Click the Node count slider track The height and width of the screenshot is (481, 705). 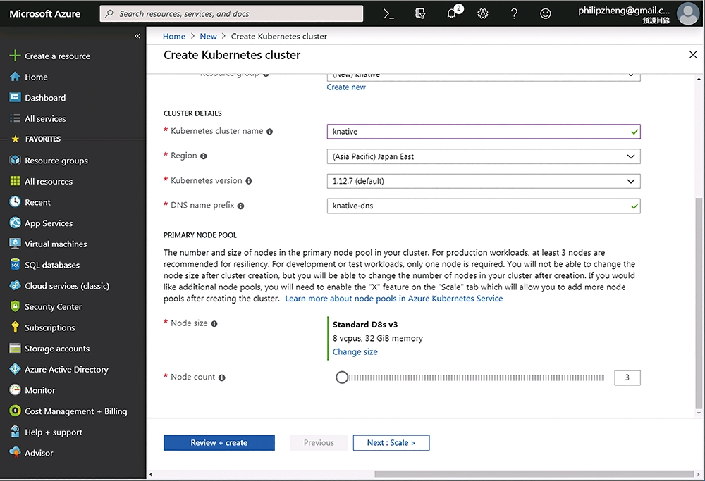pyautogui.click(x=477, y=377)
